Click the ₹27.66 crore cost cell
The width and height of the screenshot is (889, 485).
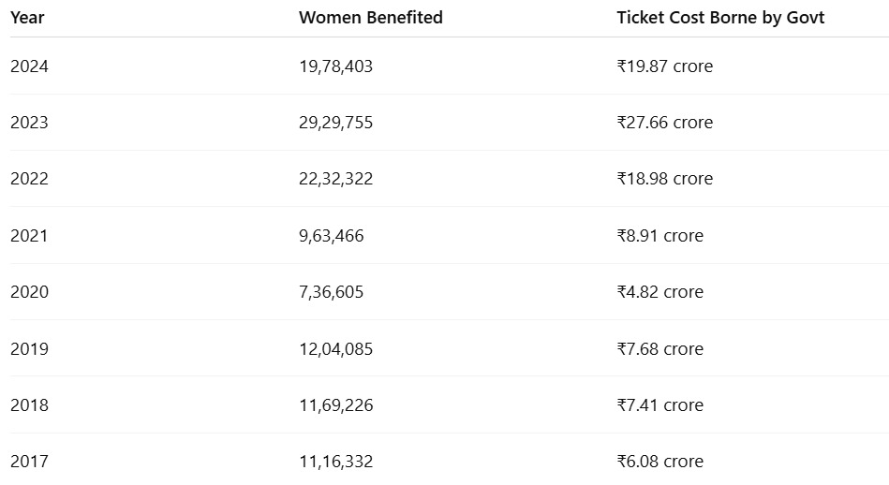point(664,123)
